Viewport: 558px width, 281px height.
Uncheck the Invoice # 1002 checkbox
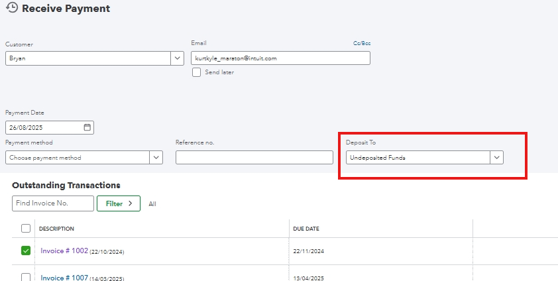coord(26,251)
